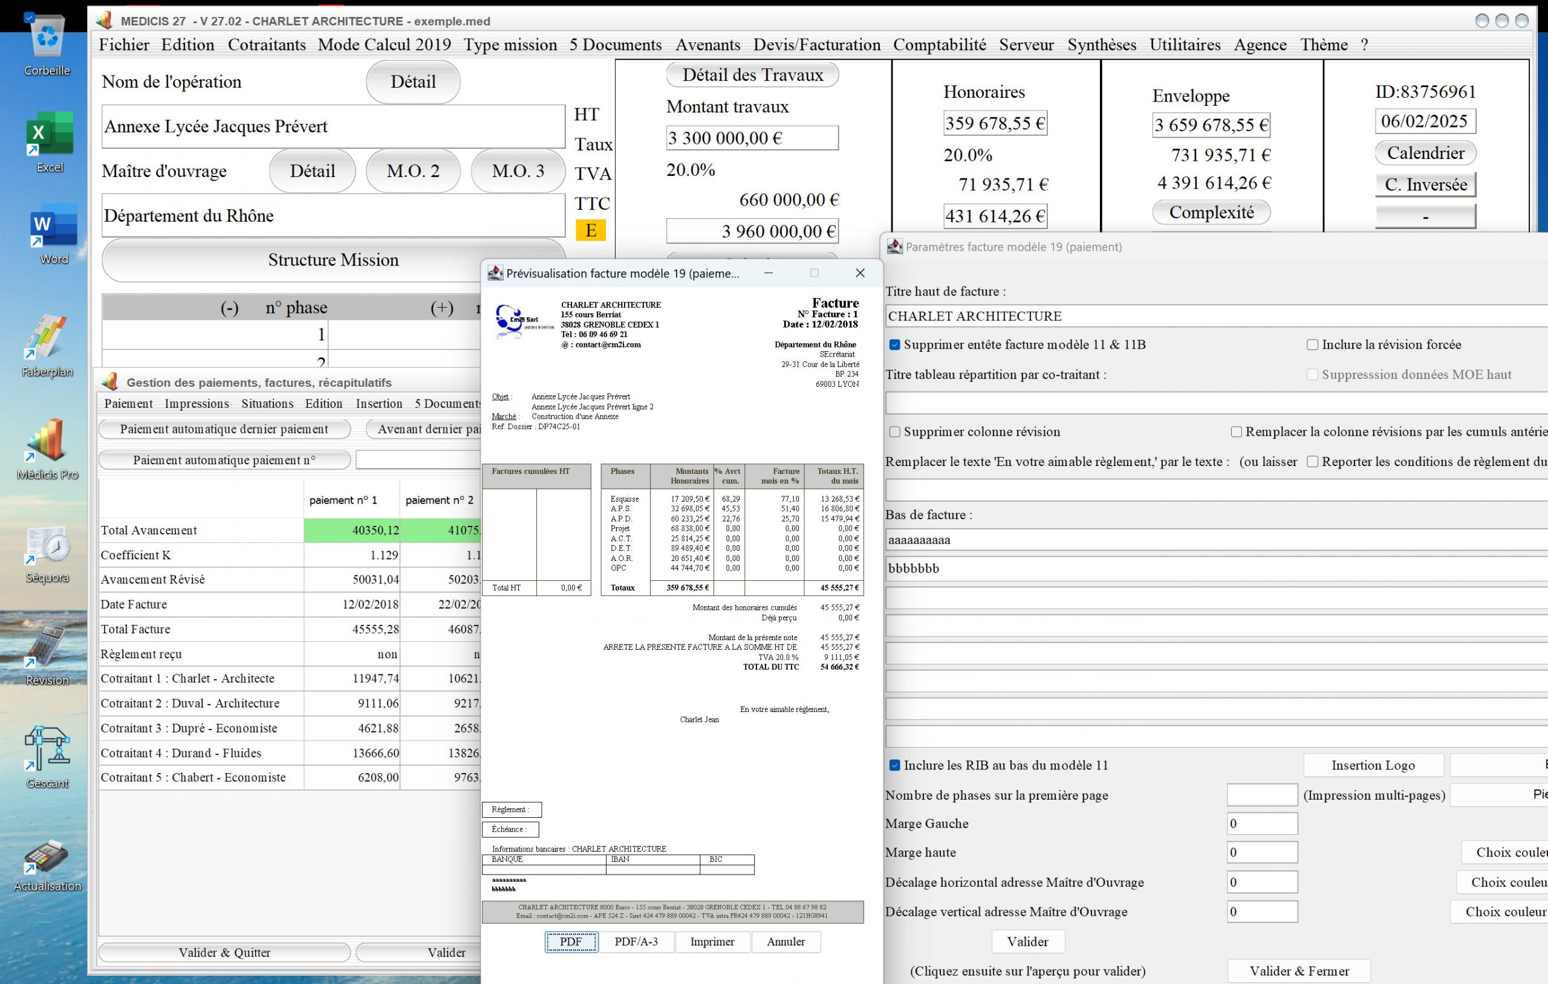The width and height of the screenshot is (1548, 984).
Task: Click the Insertion Logo button
Action: (1373, 765)
